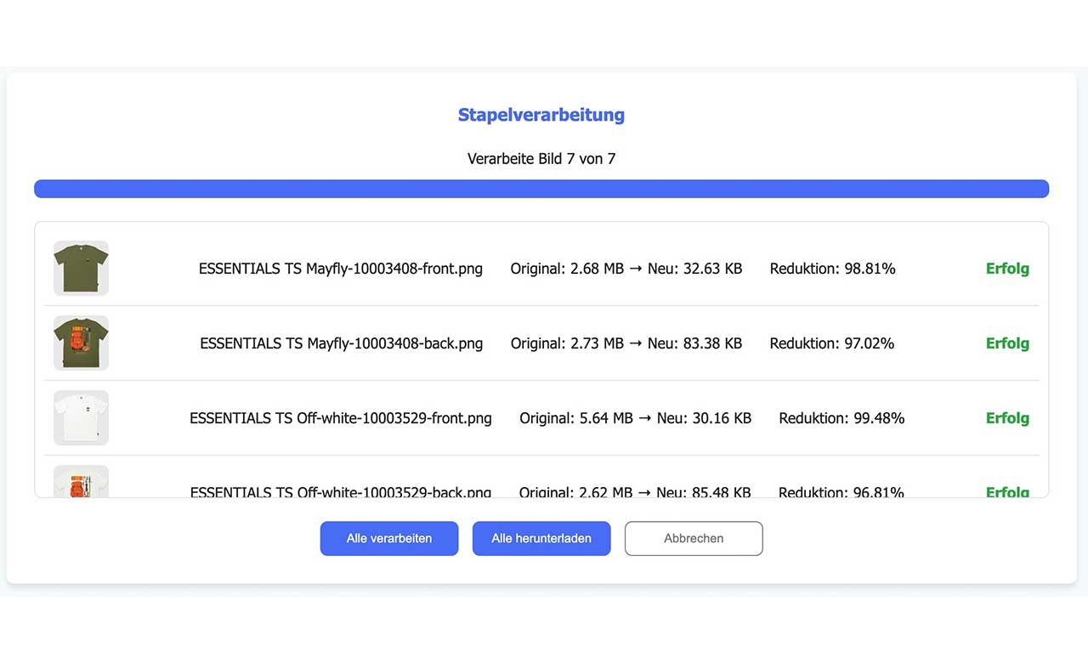Click the 'Erfolg' status of Mayfly front
This screenshot has width=1088, height=663.
1006,269
